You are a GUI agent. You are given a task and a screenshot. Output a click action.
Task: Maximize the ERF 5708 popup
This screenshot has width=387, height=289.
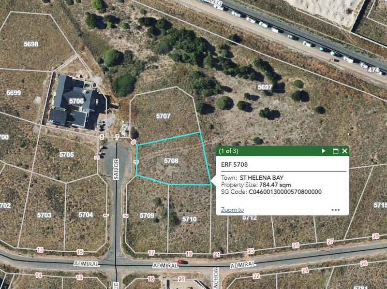335,151
